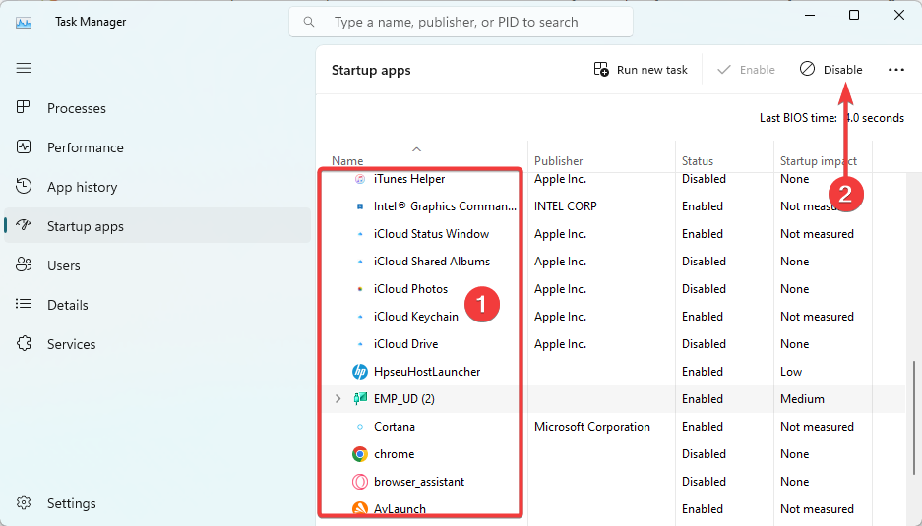Sort by the Name column header
This screenshot has width=922, height=526.
347,160
